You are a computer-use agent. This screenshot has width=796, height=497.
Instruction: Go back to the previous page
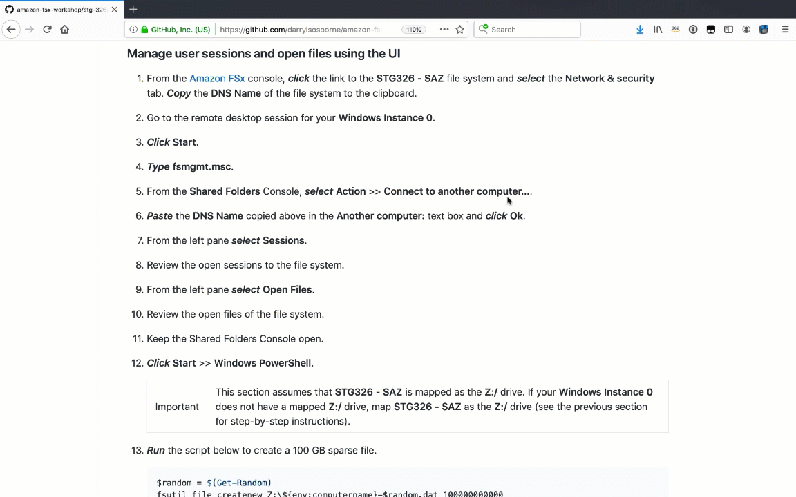pyautogui.click(x=11, y=30)
